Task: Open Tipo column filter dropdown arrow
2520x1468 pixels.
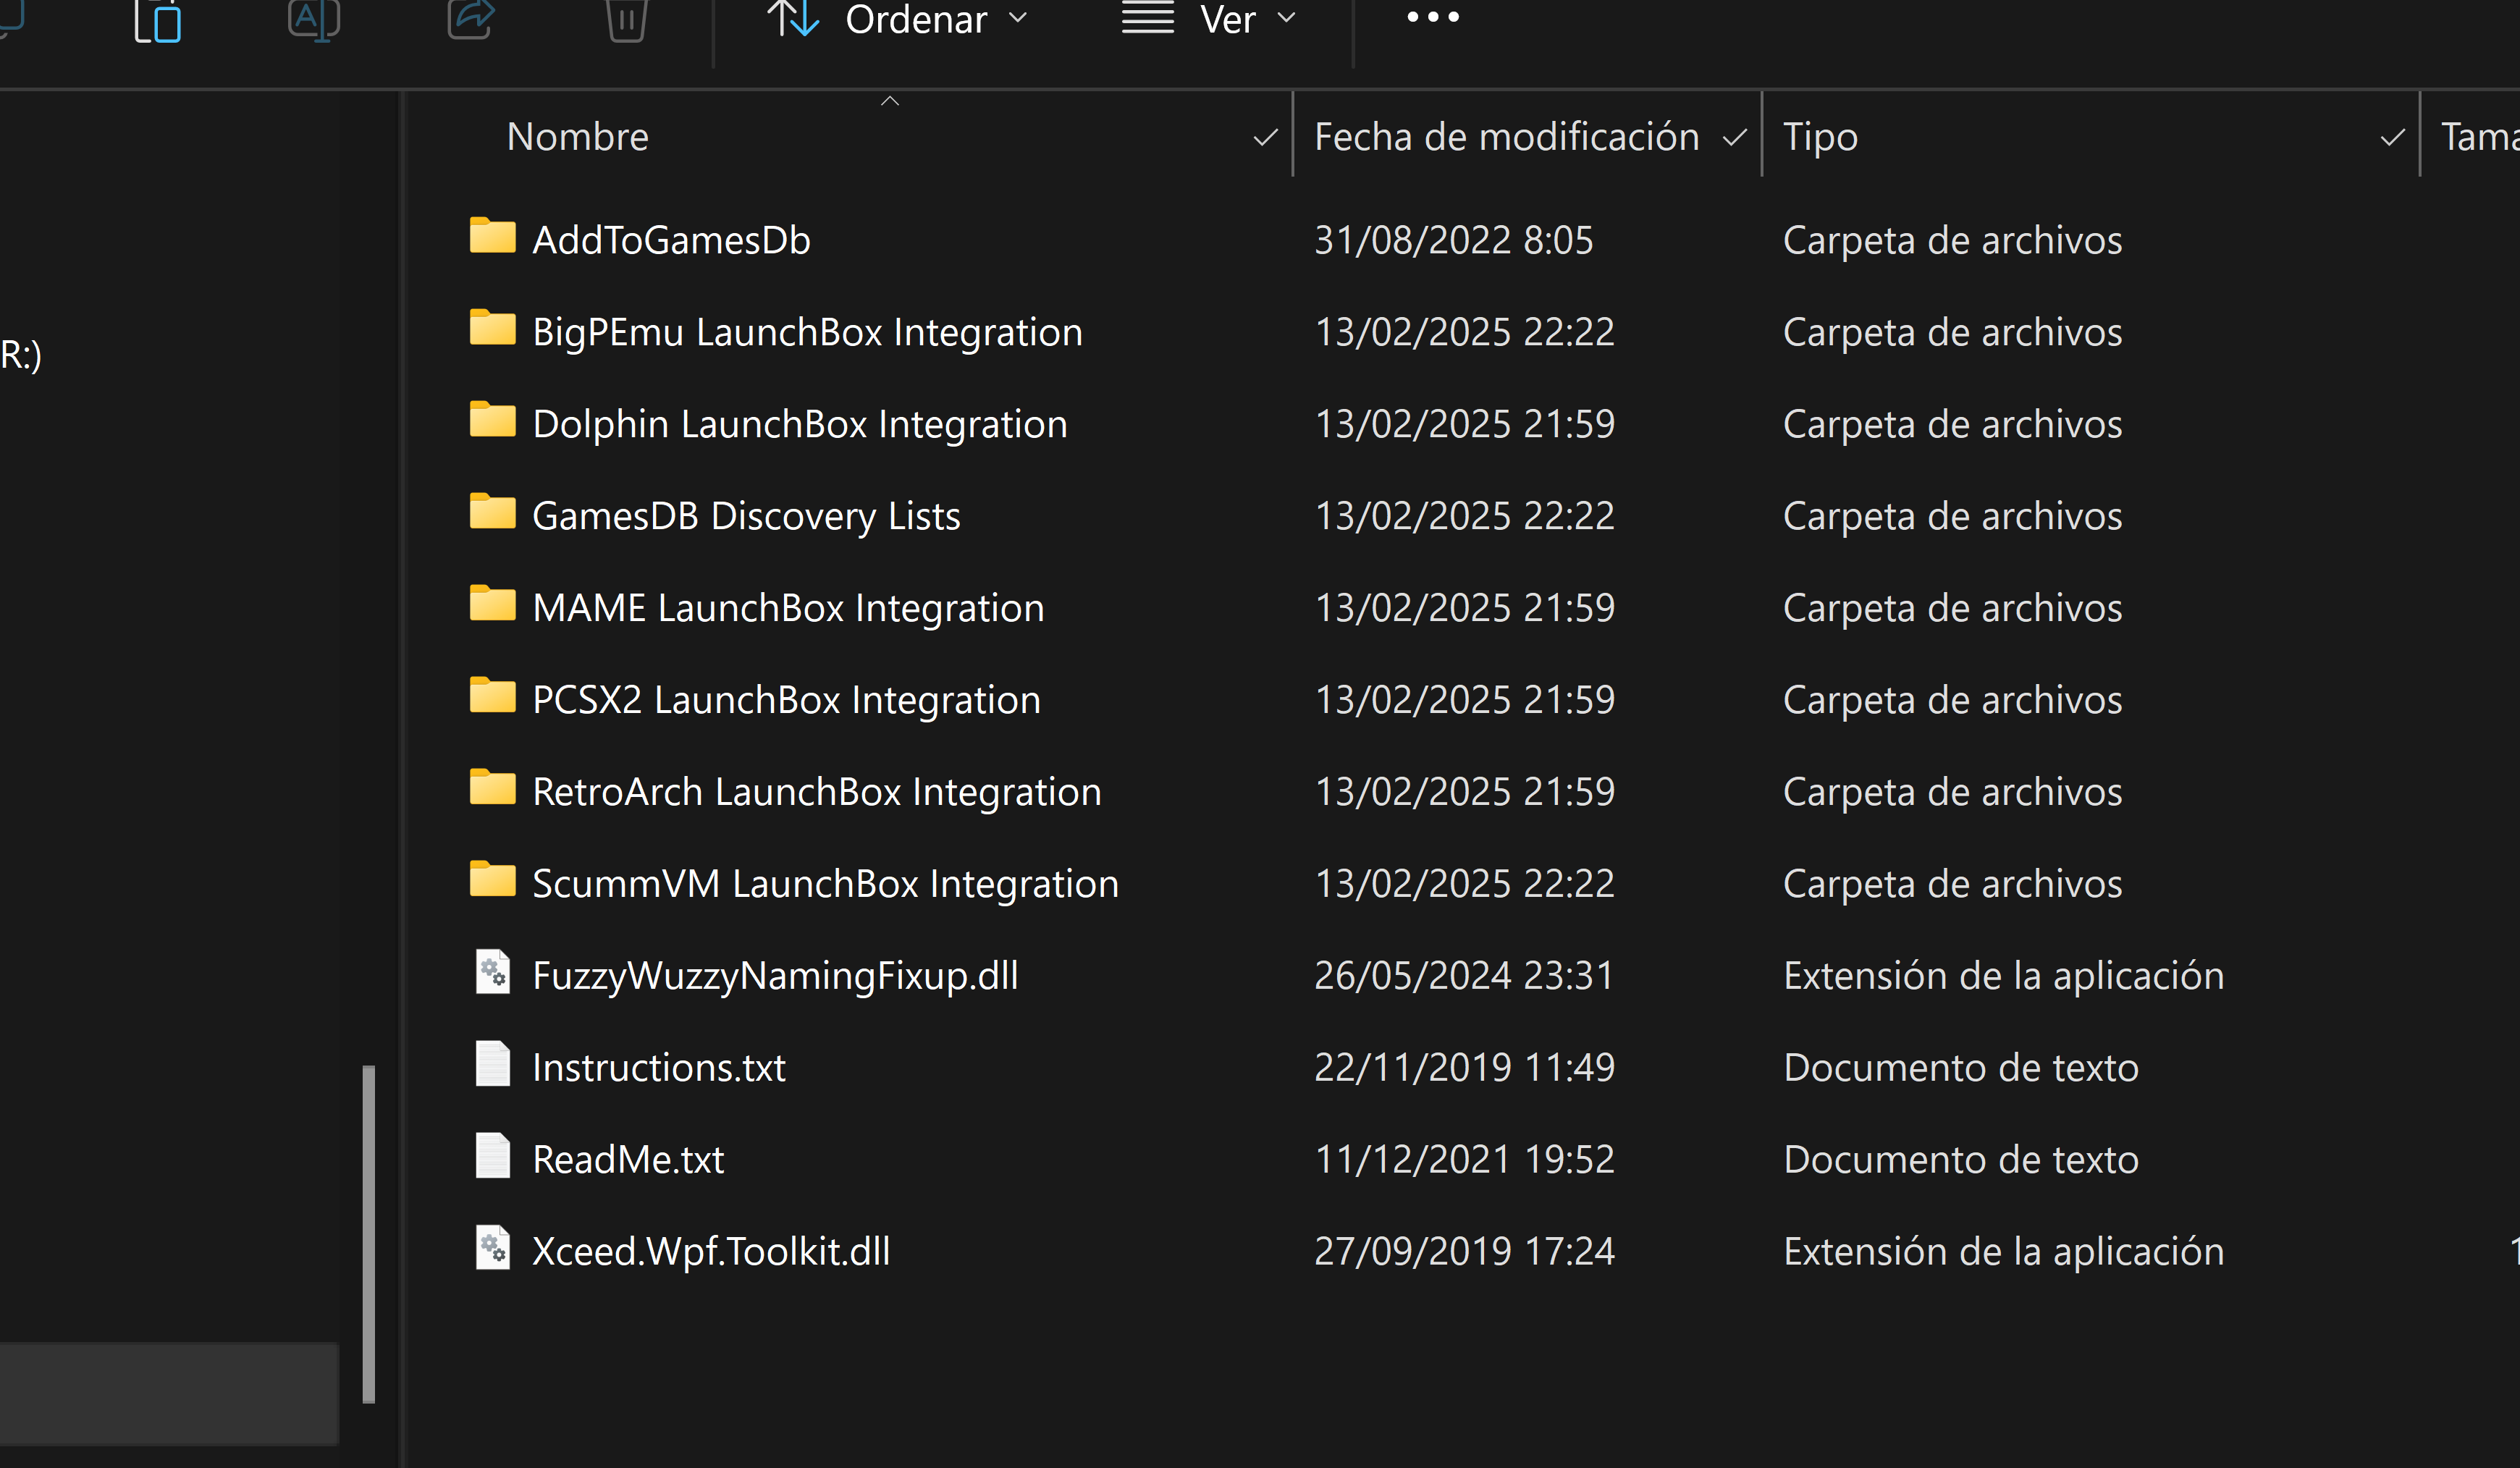Action: click(2392, 138)
